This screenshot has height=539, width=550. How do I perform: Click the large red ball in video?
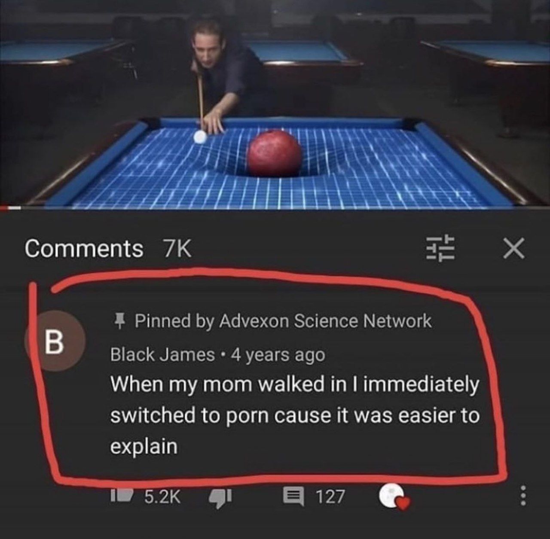click(x=275, y=154)
